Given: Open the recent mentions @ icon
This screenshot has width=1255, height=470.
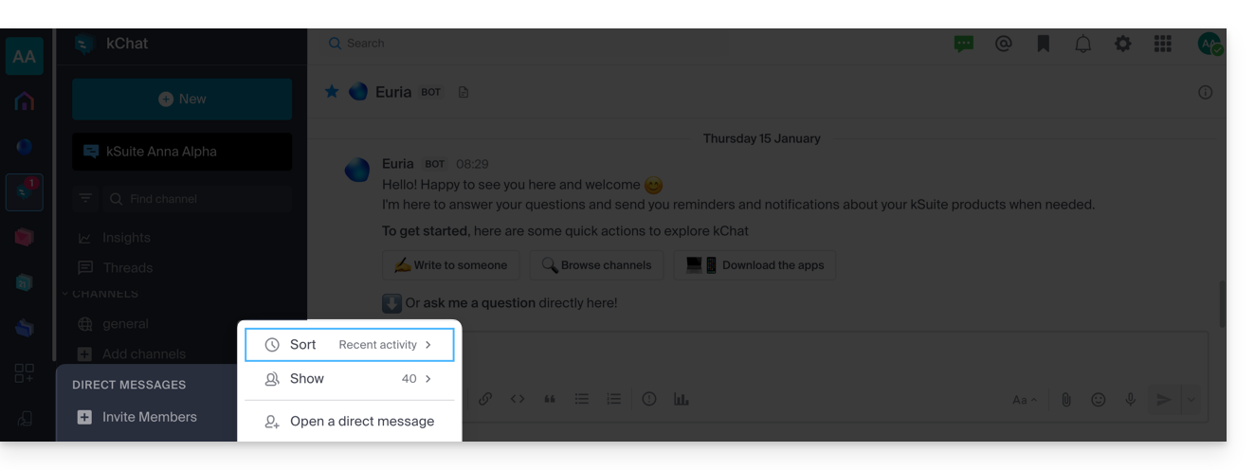Looking at the screenshot, I should (1004, 44).
